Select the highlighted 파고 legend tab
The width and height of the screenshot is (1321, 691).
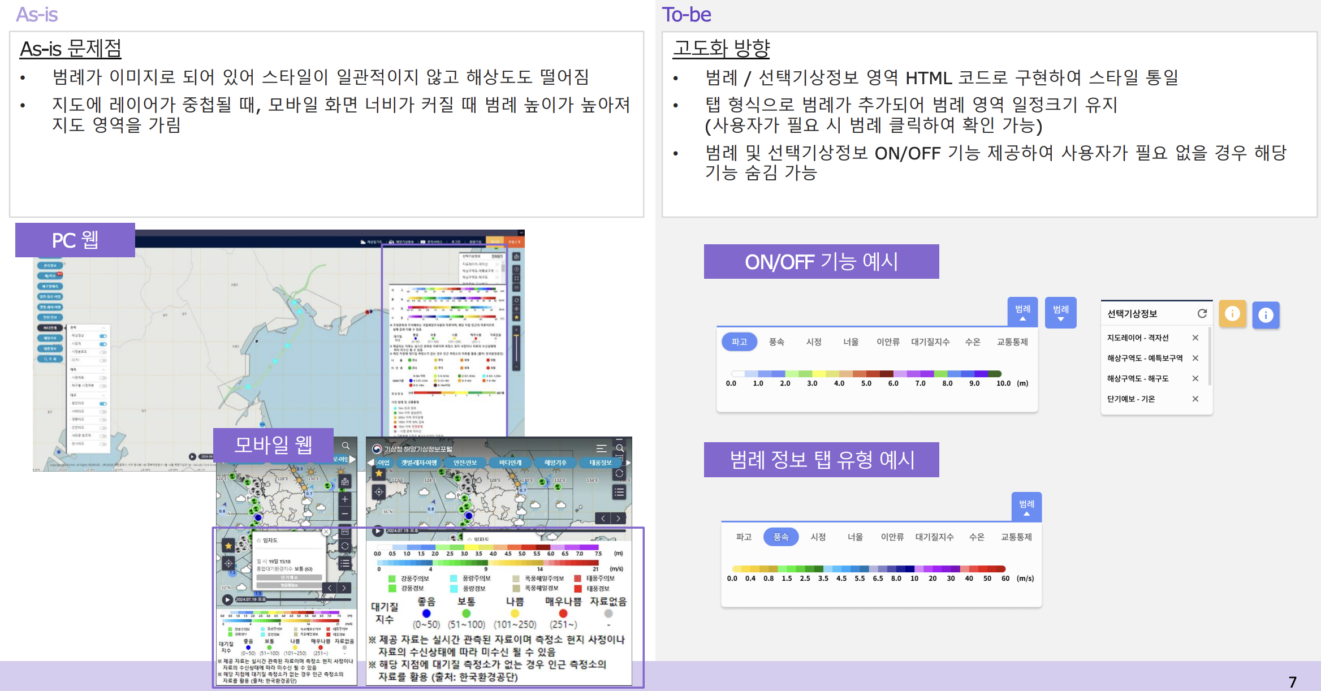tap(739, 342)
